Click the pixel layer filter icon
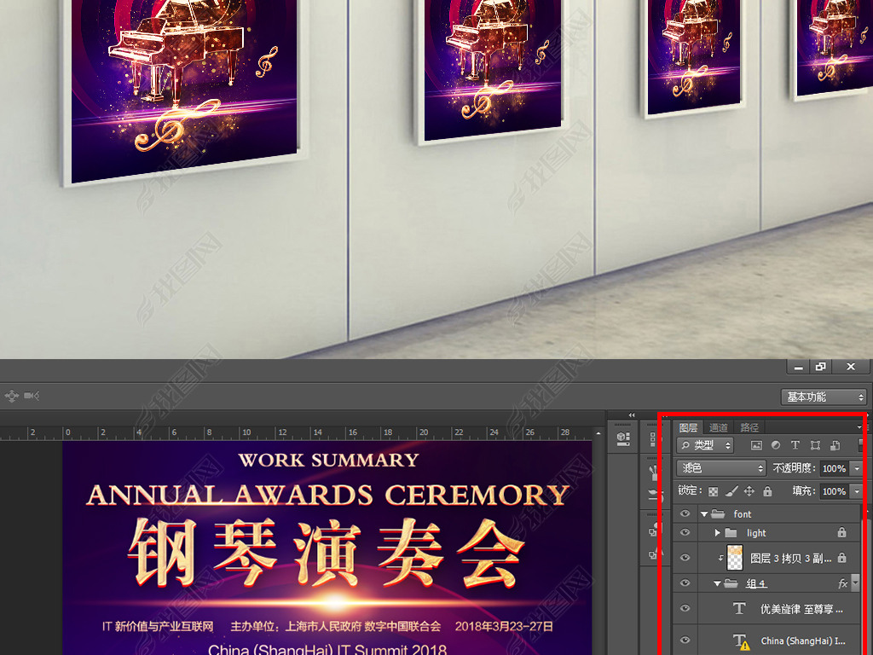This screenshot has width=873, height=655. [x=756, y=445]
